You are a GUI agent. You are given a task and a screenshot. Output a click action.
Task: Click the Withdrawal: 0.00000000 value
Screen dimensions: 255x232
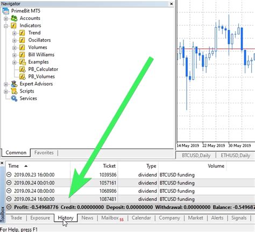[182, 207]
